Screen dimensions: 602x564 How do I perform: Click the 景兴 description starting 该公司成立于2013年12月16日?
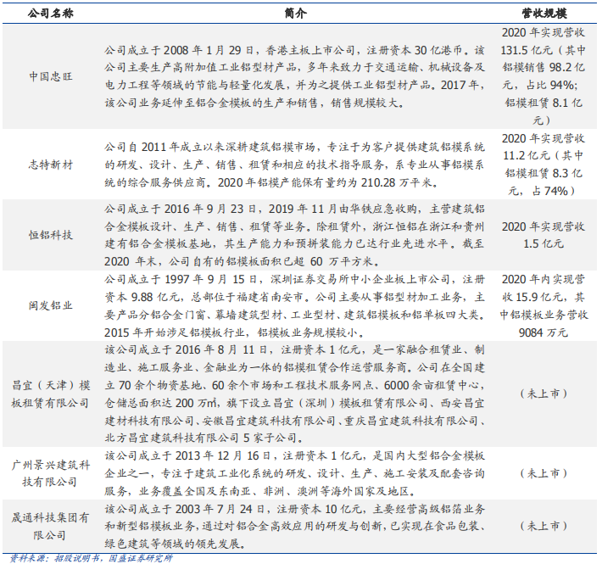coord(294,473)
